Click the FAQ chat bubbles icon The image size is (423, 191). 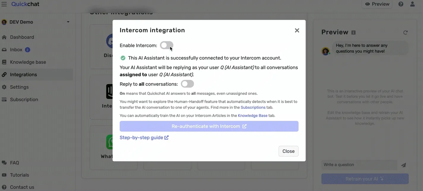[4, 163]
